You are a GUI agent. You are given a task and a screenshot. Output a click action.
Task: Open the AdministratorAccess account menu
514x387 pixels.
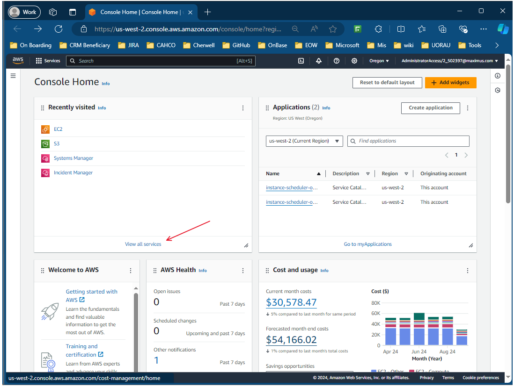[449, 61]
